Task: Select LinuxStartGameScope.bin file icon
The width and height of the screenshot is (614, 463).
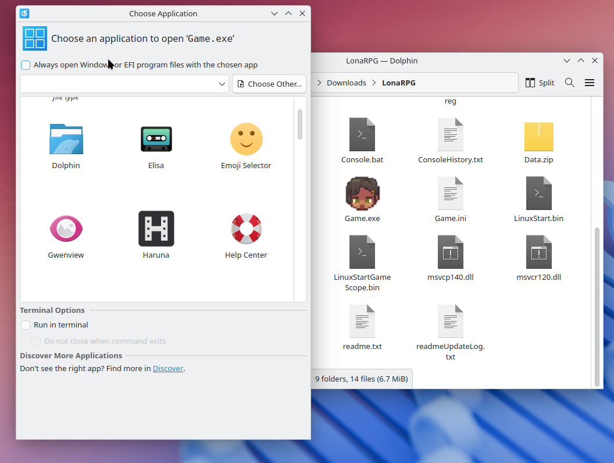Action: coord(362,252)
